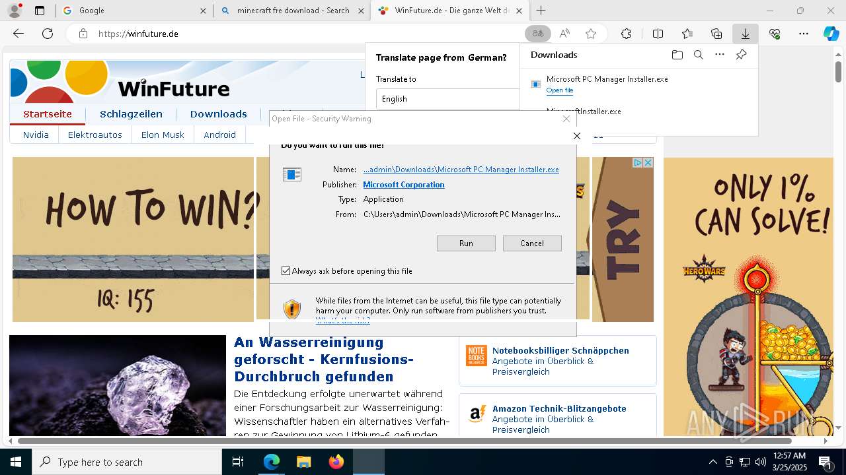The width and height of the screenshot is (846, 475).
Task: Open more options in Downloads panel
Action: coord(720,55)
